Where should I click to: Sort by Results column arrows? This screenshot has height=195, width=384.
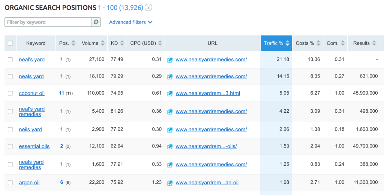tap(374, 43)
